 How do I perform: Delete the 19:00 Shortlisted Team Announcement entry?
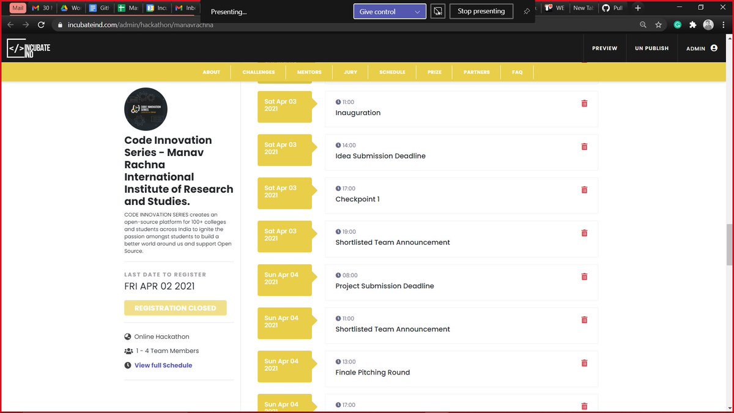point(584,233)
